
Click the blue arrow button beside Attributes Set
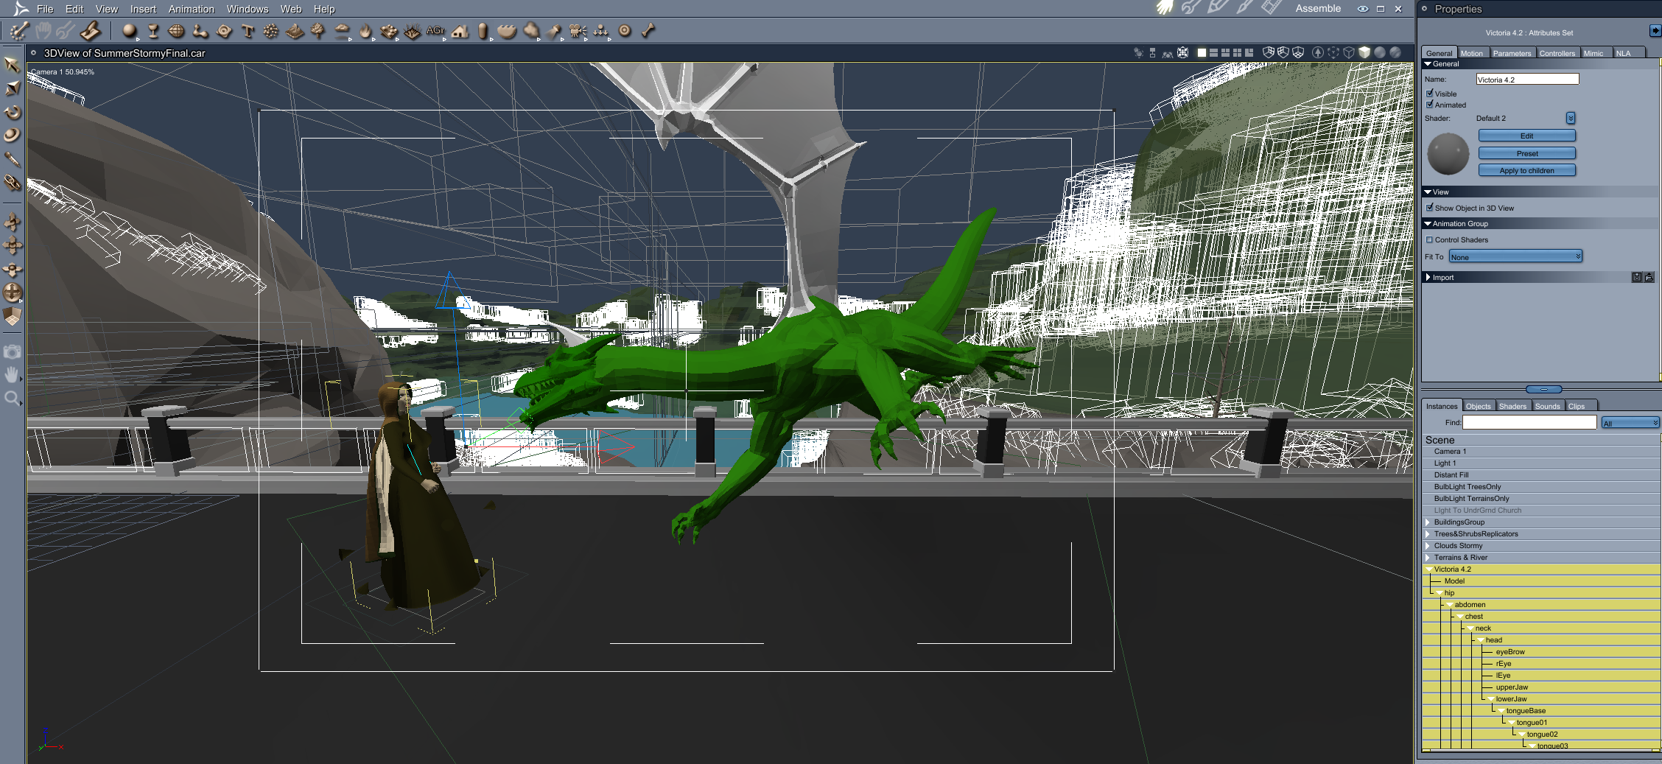[x=1655, y=31]
